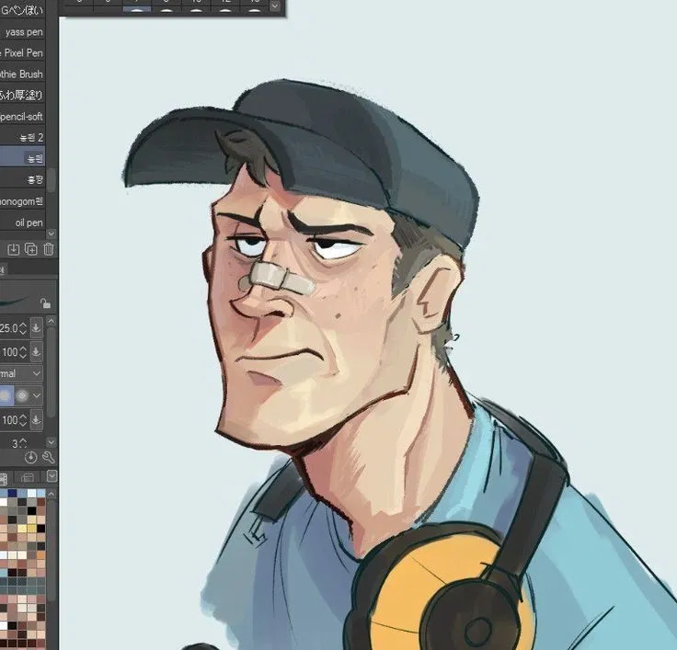Expand the anti-aliasing options arrow
The height and width of the screenshot is (650, 677).
click(x=37, y=395)
